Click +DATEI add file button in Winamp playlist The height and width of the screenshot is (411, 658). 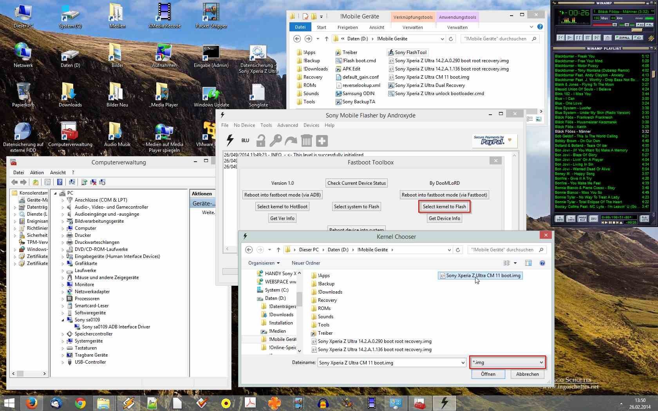click(x=560, y=219)
